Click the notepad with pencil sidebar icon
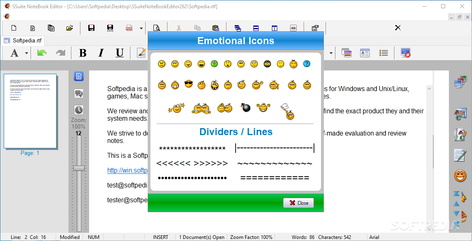Viewport: 472px width, 241px height. [460, 155]
